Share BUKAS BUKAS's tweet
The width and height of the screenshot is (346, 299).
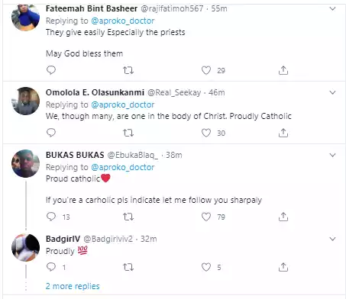[283, 217]
